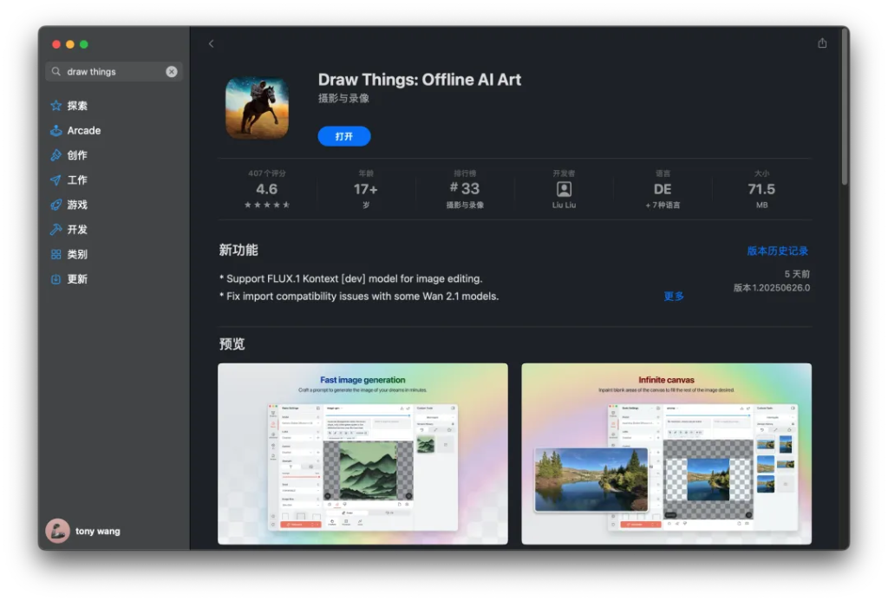
Task: Click the +7 种语言 languages label
Action: [x=663, y=205]
